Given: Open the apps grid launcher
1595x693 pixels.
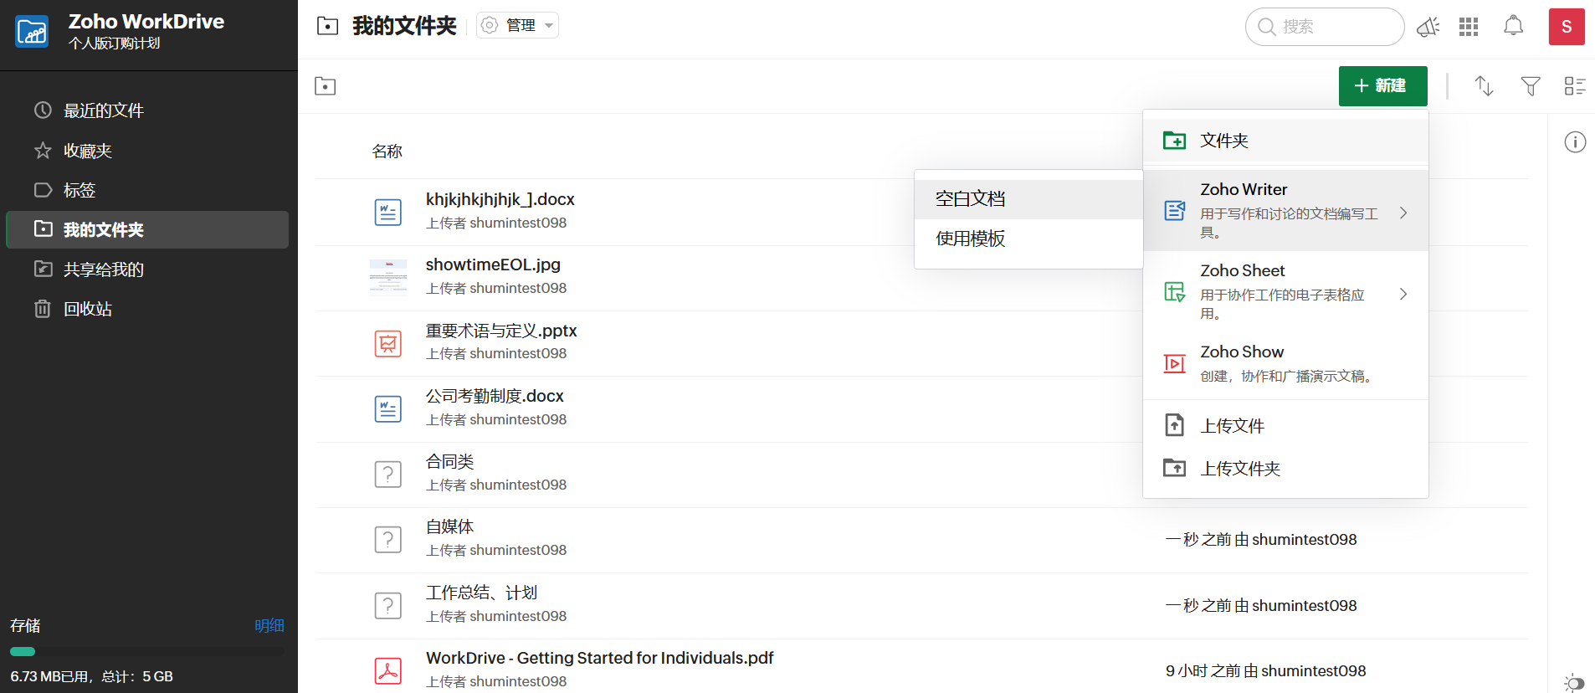Looking at the screenshot, I should [1469, 27].
